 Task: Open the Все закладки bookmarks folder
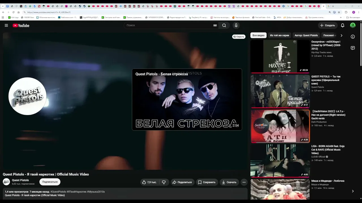353,17
